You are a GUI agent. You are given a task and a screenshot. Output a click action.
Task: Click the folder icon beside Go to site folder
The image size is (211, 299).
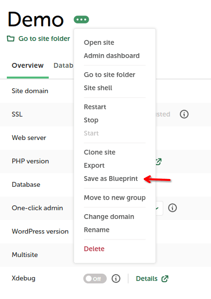click(x=11, y=39)
